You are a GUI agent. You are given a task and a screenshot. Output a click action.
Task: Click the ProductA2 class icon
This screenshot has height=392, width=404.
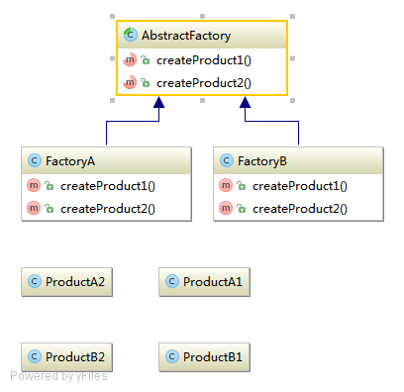pos(35,281)
